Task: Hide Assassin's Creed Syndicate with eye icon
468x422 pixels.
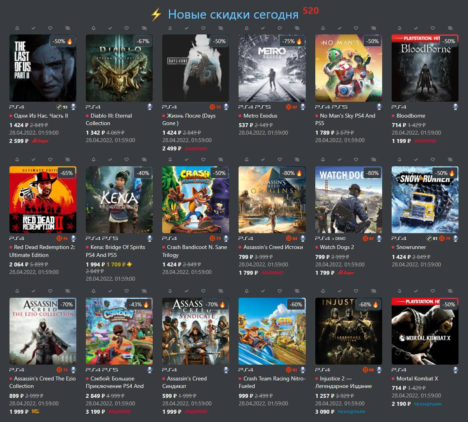Action: [x=221, y=291]
